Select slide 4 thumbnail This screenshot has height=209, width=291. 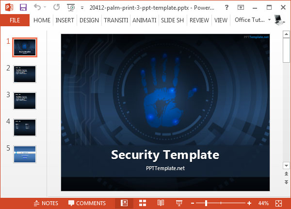pos(25,127)
